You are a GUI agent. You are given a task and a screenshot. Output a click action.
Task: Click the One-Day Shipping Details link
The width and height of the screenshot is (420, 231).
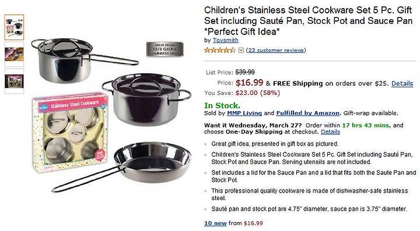(331, 132)
